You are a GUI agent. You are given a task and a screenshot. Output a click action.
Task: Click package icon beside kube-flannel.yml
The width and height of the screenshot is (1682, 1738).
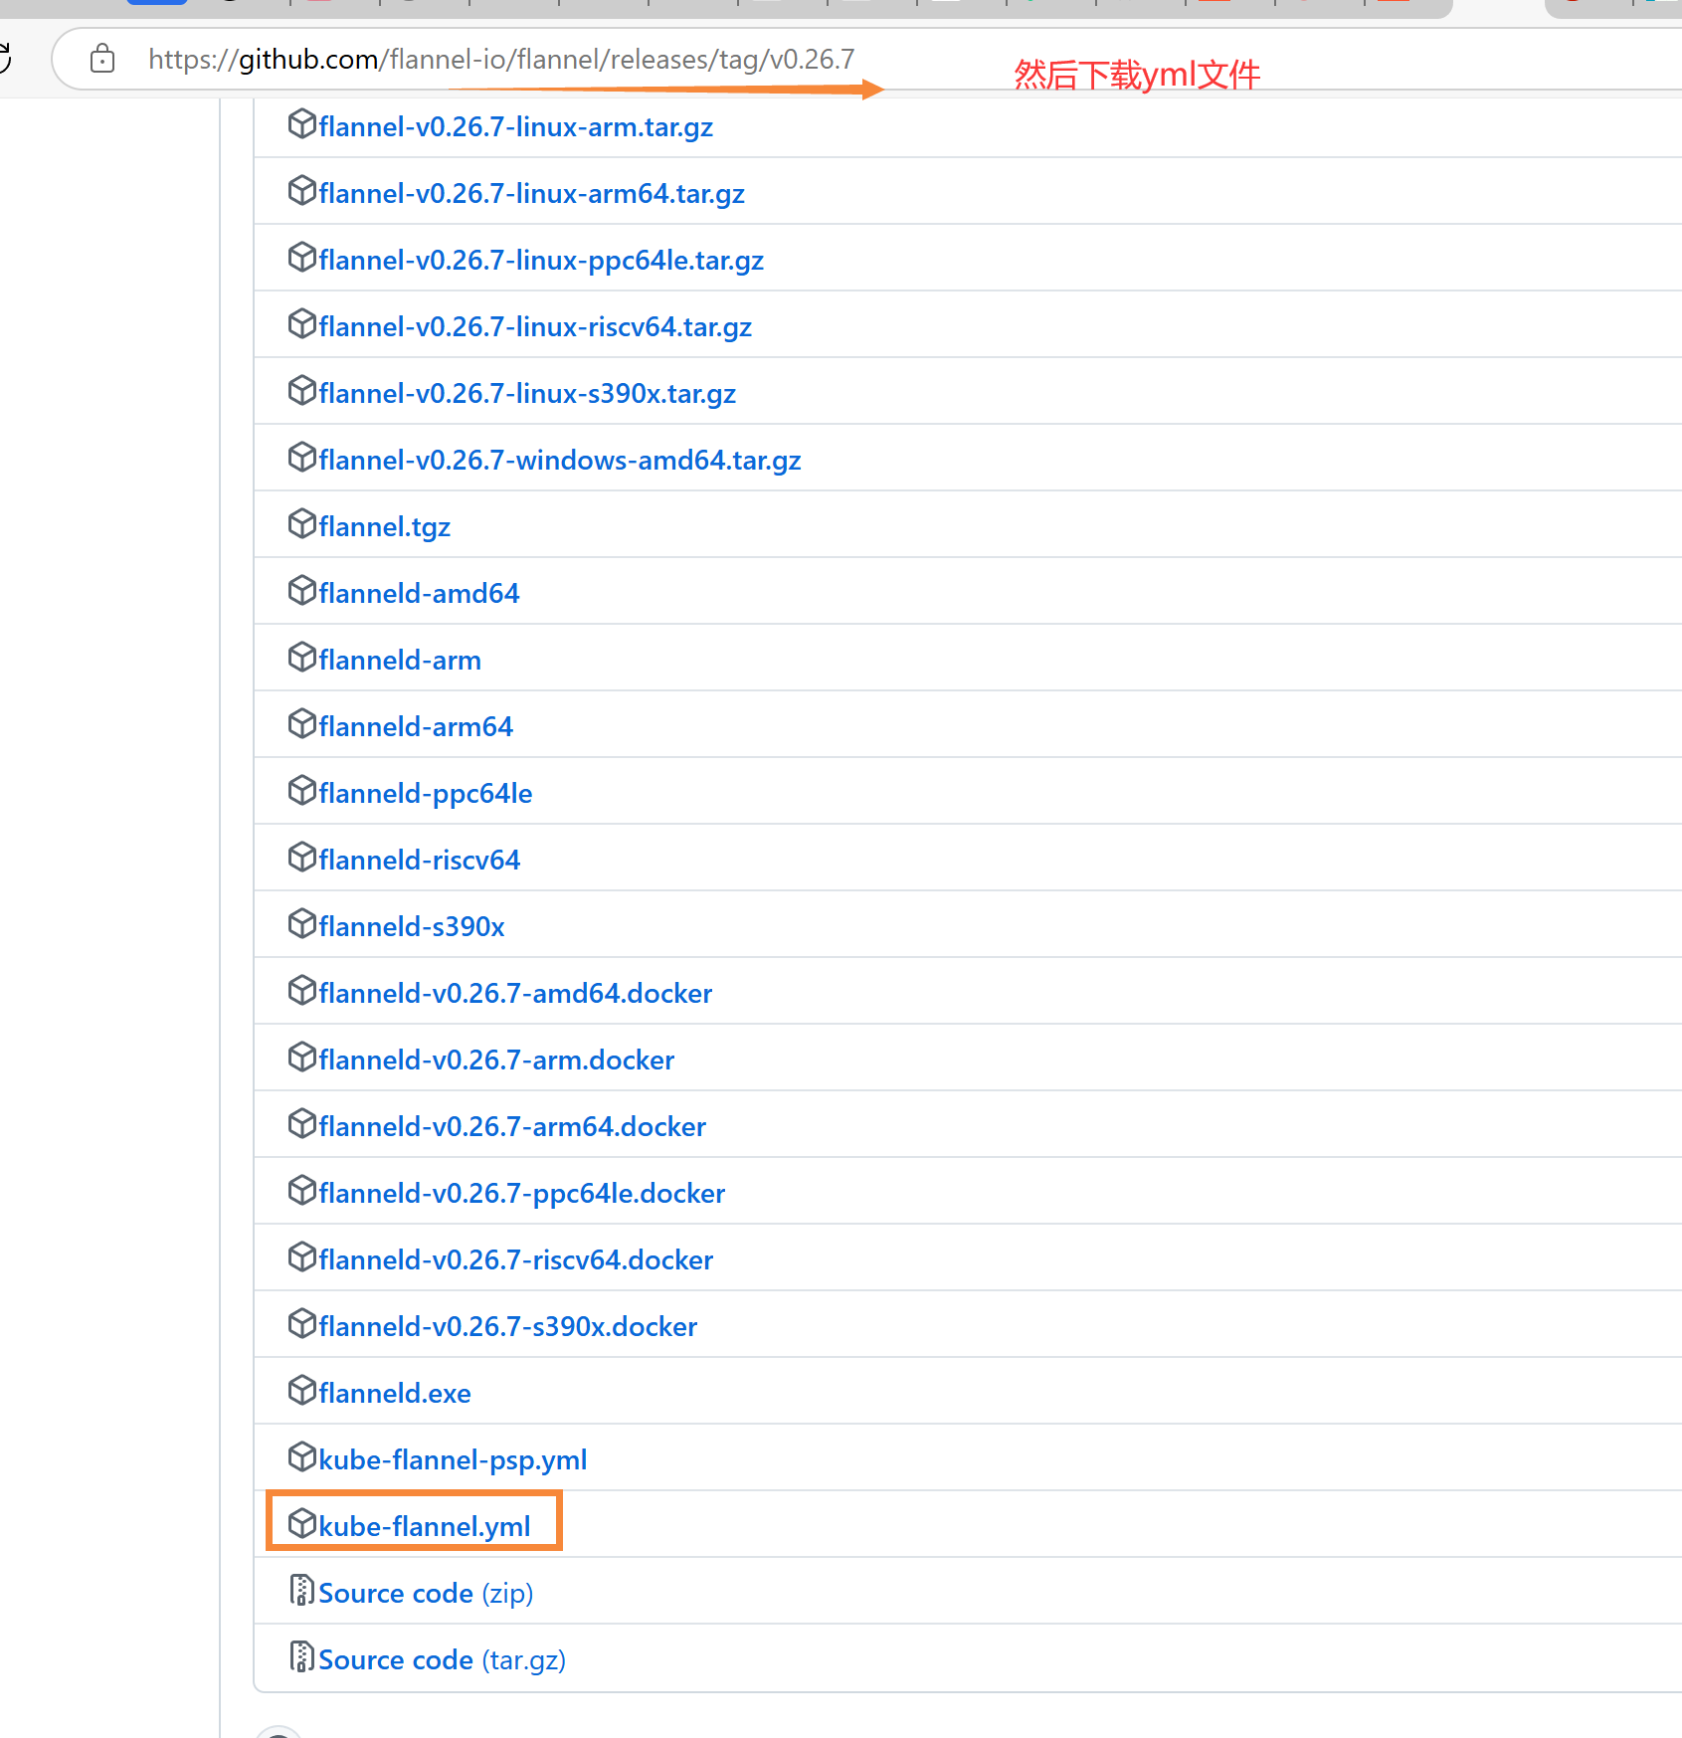[x=301, y=1523]
